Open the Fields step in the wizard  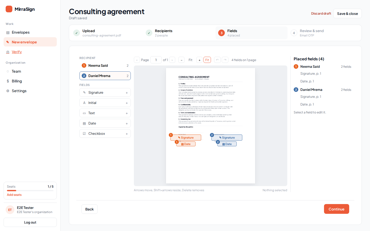tap(252, 33)
